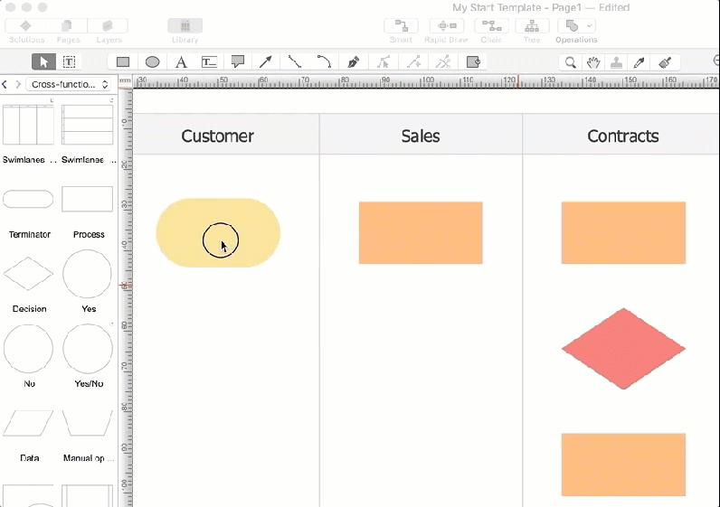This screenshot has width=720, height=507.
Task: Select the arrow line tool
Action: tap(266, 62)
